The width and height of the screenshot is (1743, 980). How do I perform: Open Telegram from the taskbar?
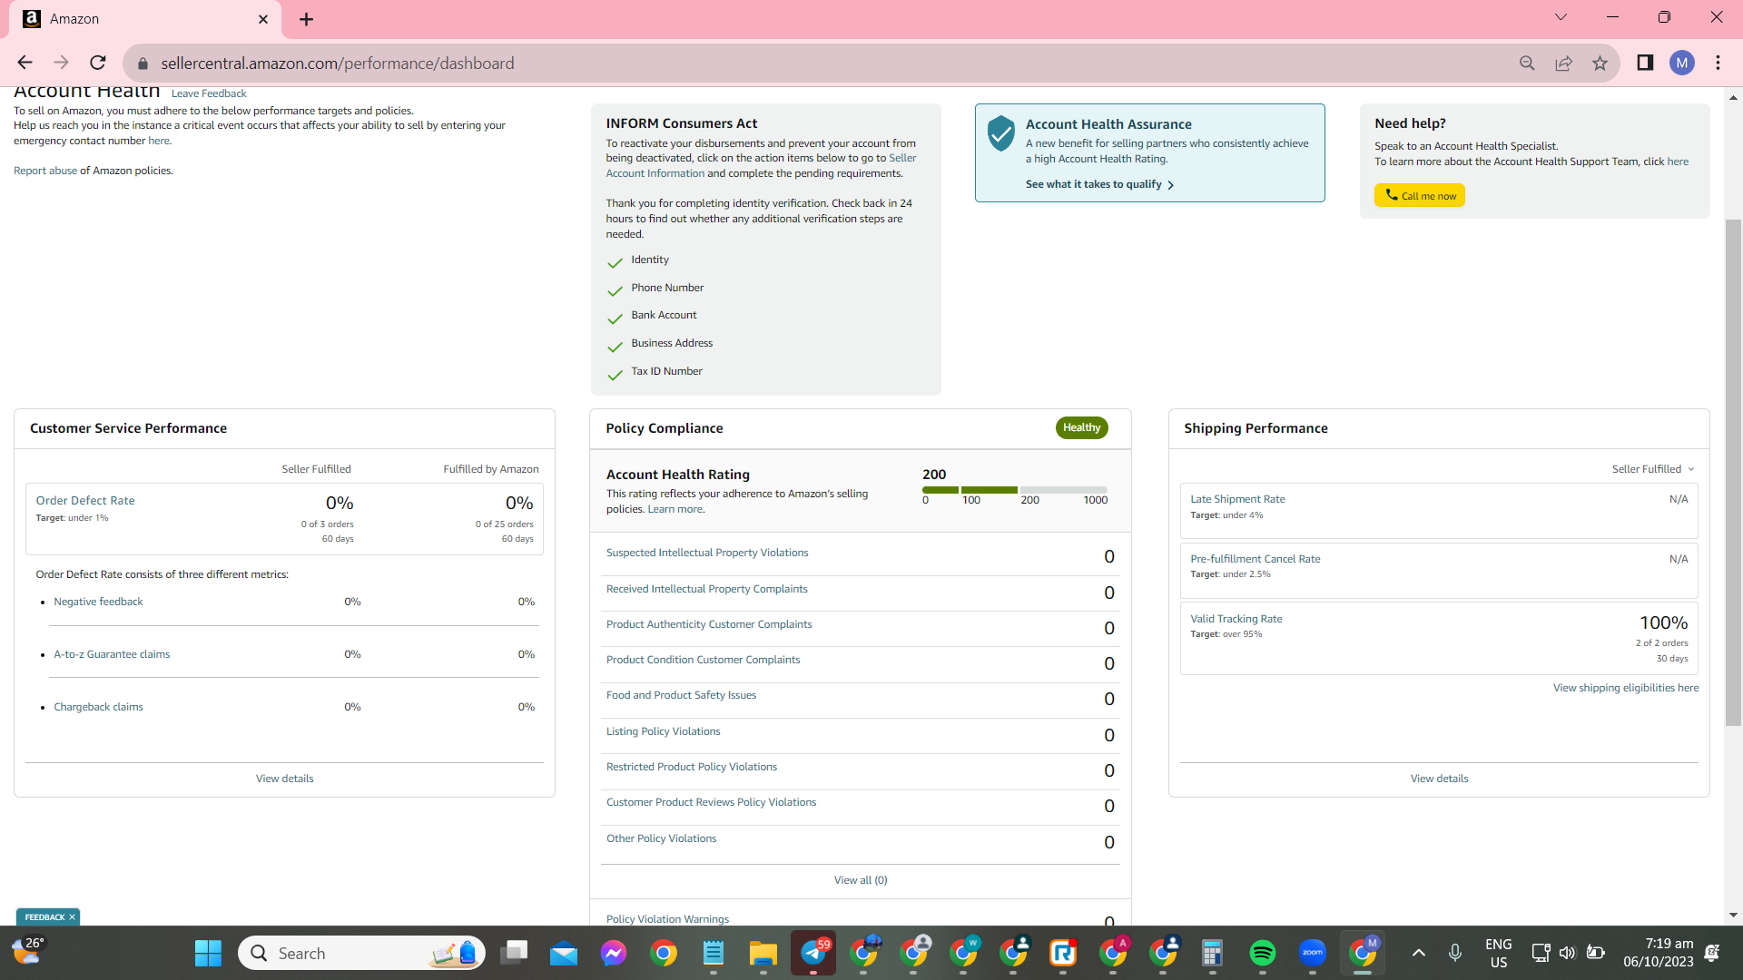point(812,953)
